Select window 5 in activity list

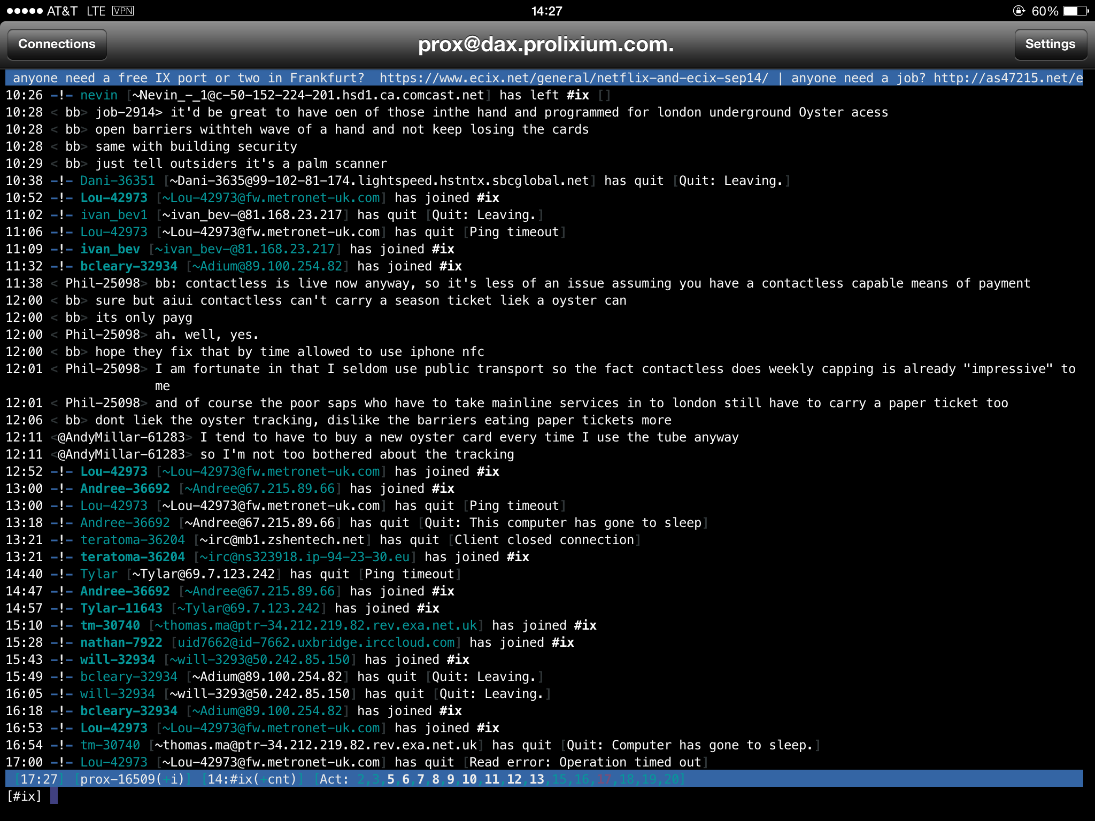pyautogui.click(x=391, y=779)
